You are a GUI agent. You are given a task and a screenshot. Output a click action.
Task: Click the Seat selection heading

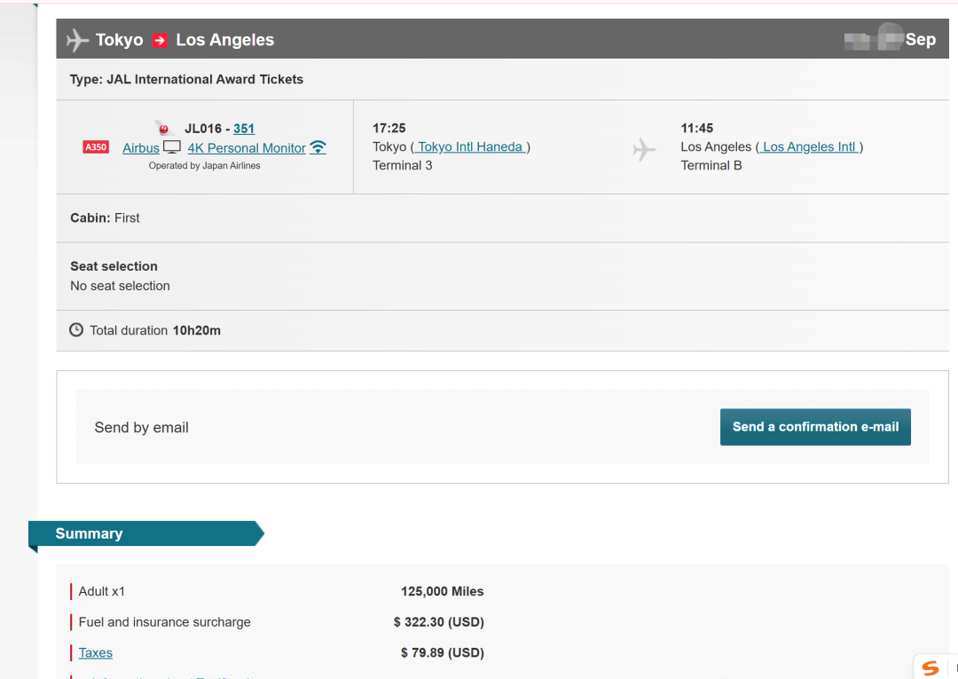point(114,266)
